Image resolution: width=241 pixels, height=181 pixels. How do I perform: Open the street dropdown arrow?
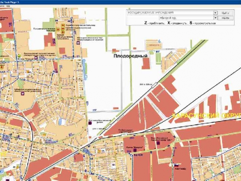pos(215,18)
